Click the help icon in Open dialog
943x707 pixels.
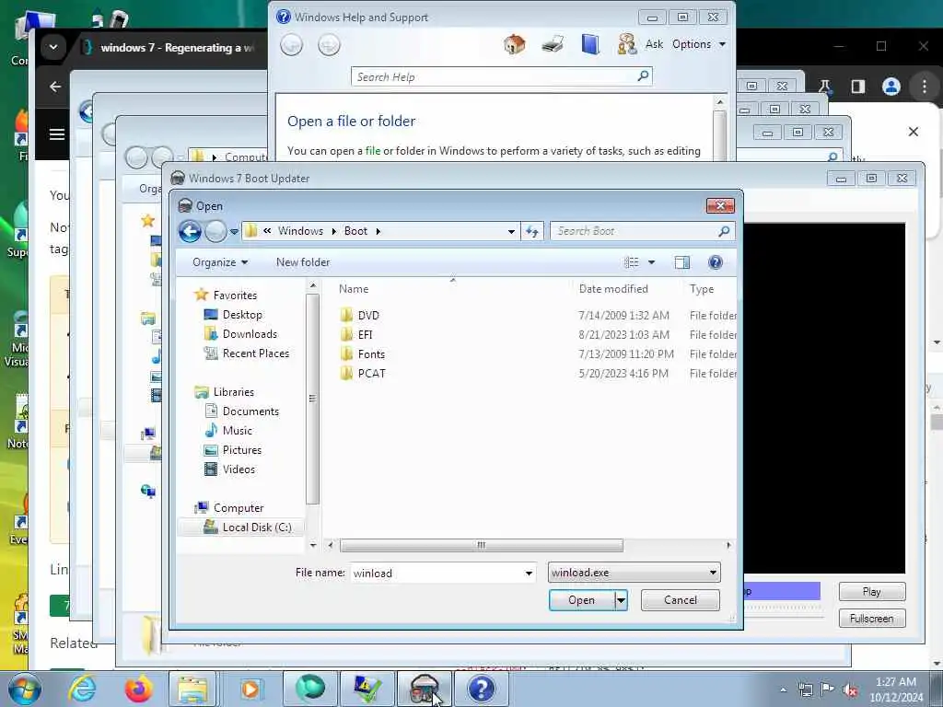[x=715, y=262]
